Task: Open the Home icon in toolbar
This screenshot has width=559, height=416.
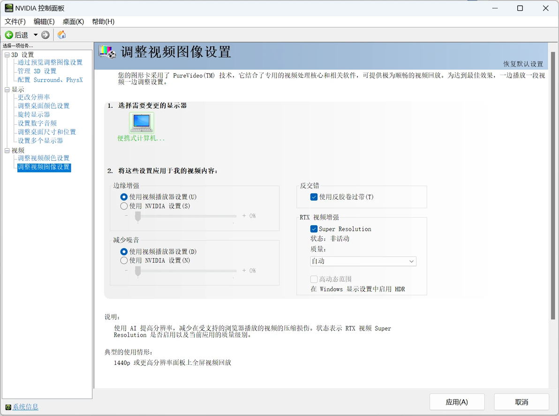Action: (x=62, y=35)
